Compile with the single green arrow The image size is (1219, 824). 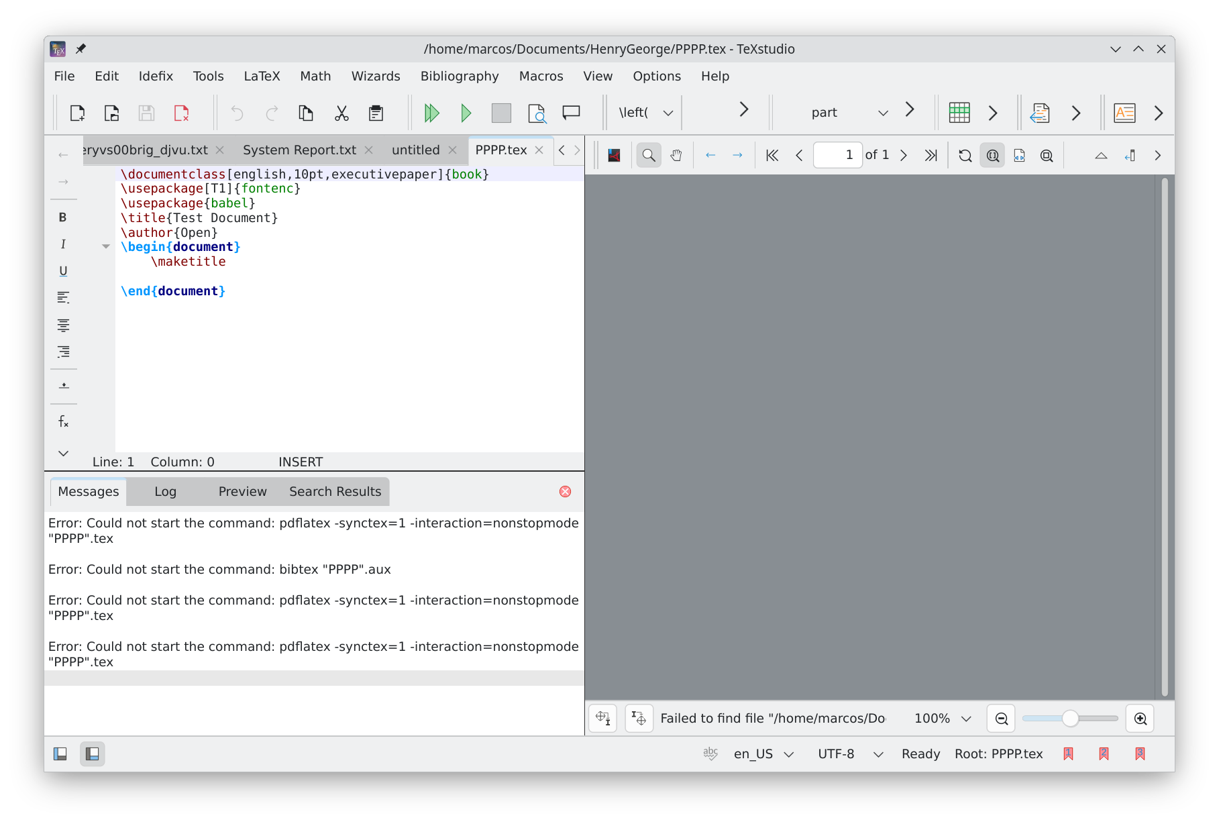[466, 113]
